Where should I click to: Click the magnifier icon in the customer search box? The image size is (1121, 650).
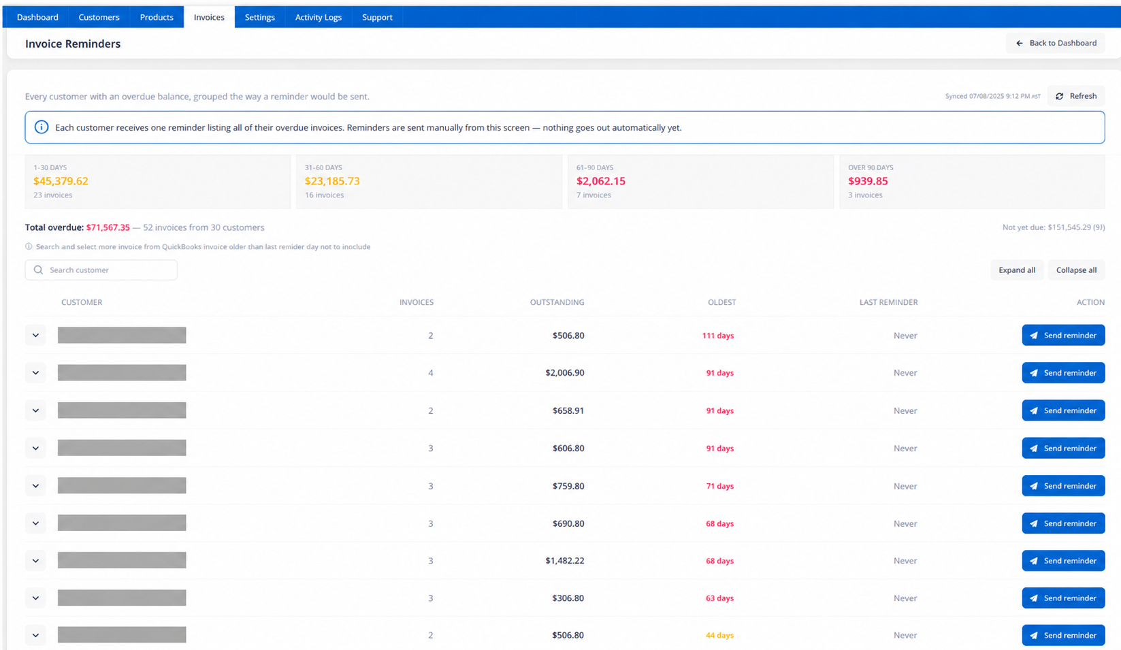[38, 270]
